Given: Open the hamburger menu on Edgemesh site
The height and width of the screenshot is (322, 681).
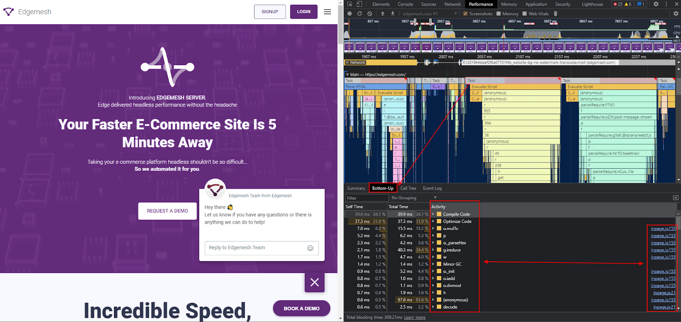Looking at the screenshot, I should click(327, 12).
